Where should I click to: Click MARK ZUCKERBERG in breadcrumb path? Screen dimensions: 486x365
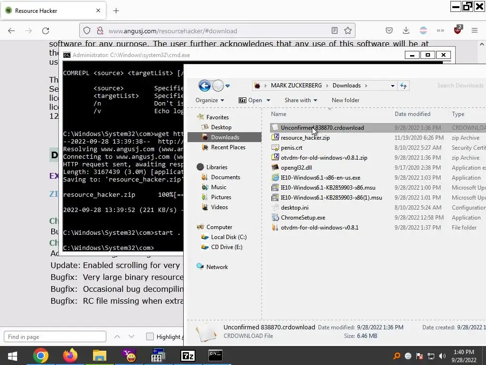pos(296,86)
